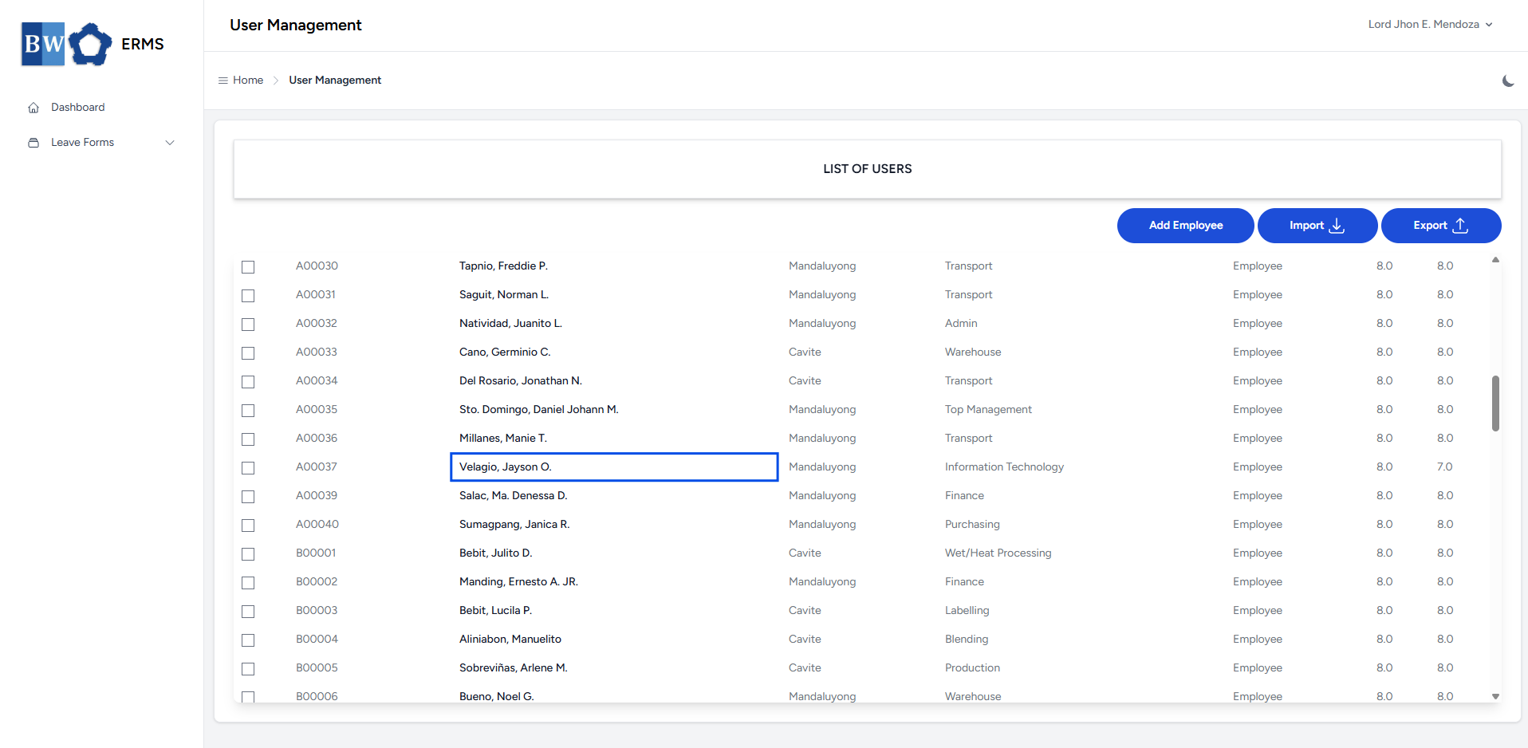The width and height of the screenshot is (1528, 748).
Task: Select checkbox for B00005
Action: pos(248,669)
